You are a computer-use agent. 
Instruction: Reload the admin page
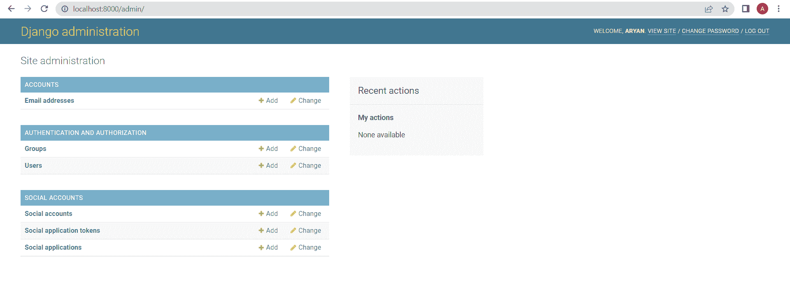pyautogui.click(x=44, y=9)
